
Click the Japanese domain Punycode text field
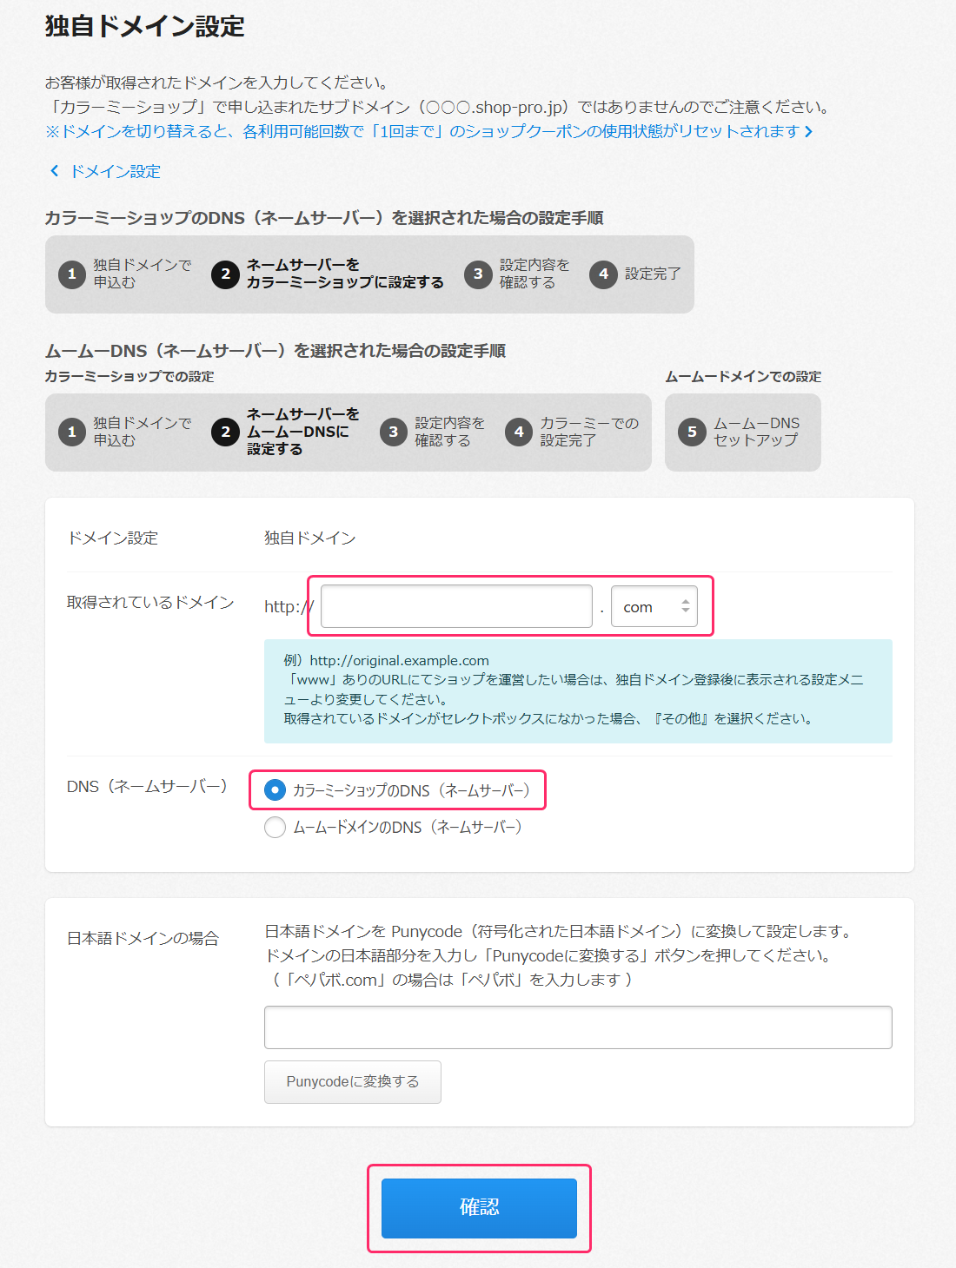click(578, 1027)
